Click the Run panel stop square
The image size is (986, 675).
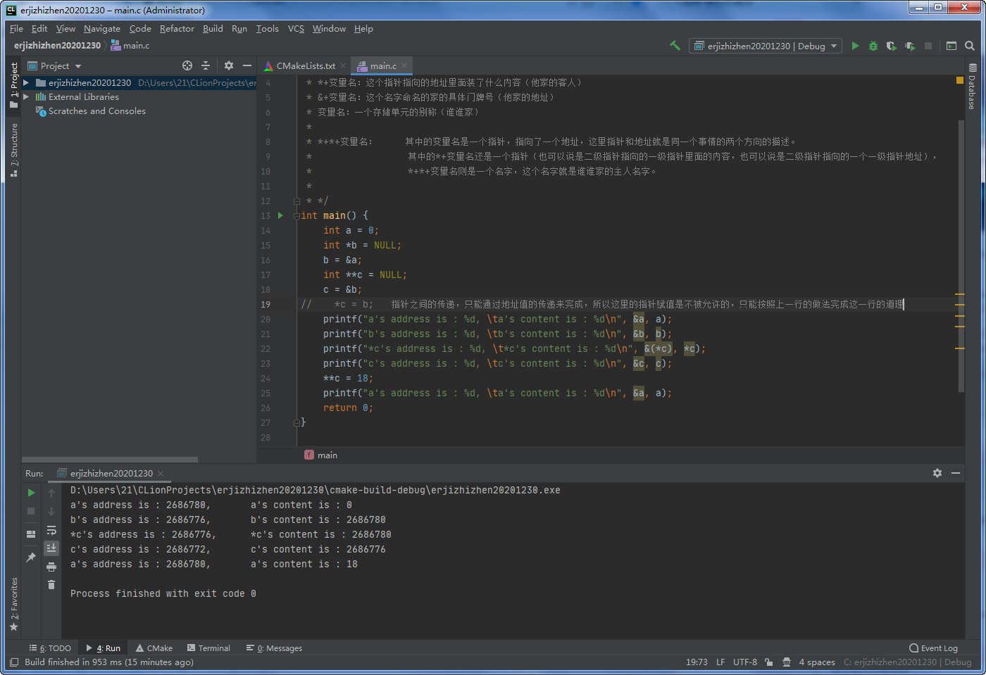pyautogui.click(x=31, y=511)
